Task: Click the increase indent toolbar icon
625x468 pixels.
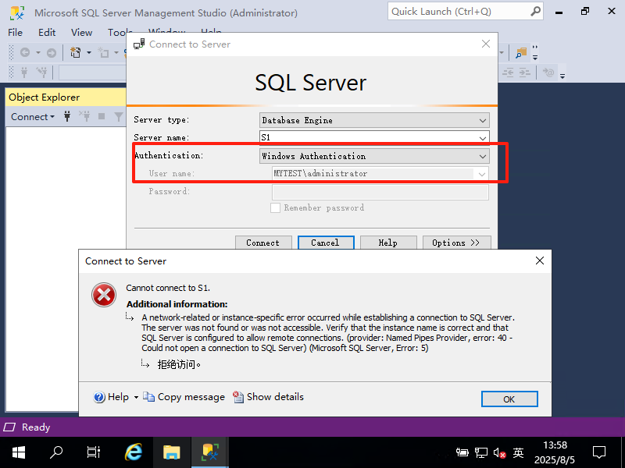Action: tap(524, 73)
